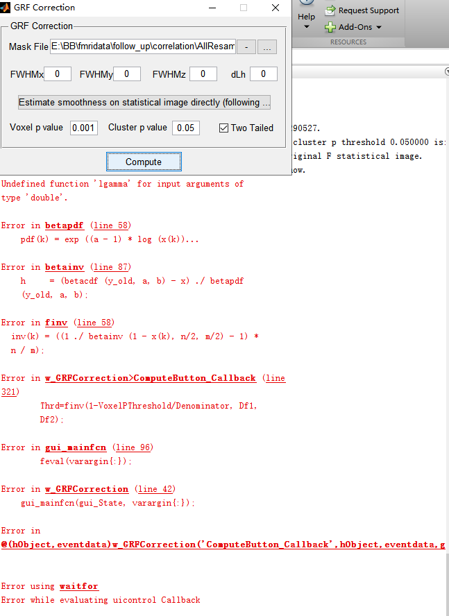The width and height of the screenshot is (449, 616).
Task: Click the MATLAB icon in GRF Correction title bar
Action: pos(4,8)
